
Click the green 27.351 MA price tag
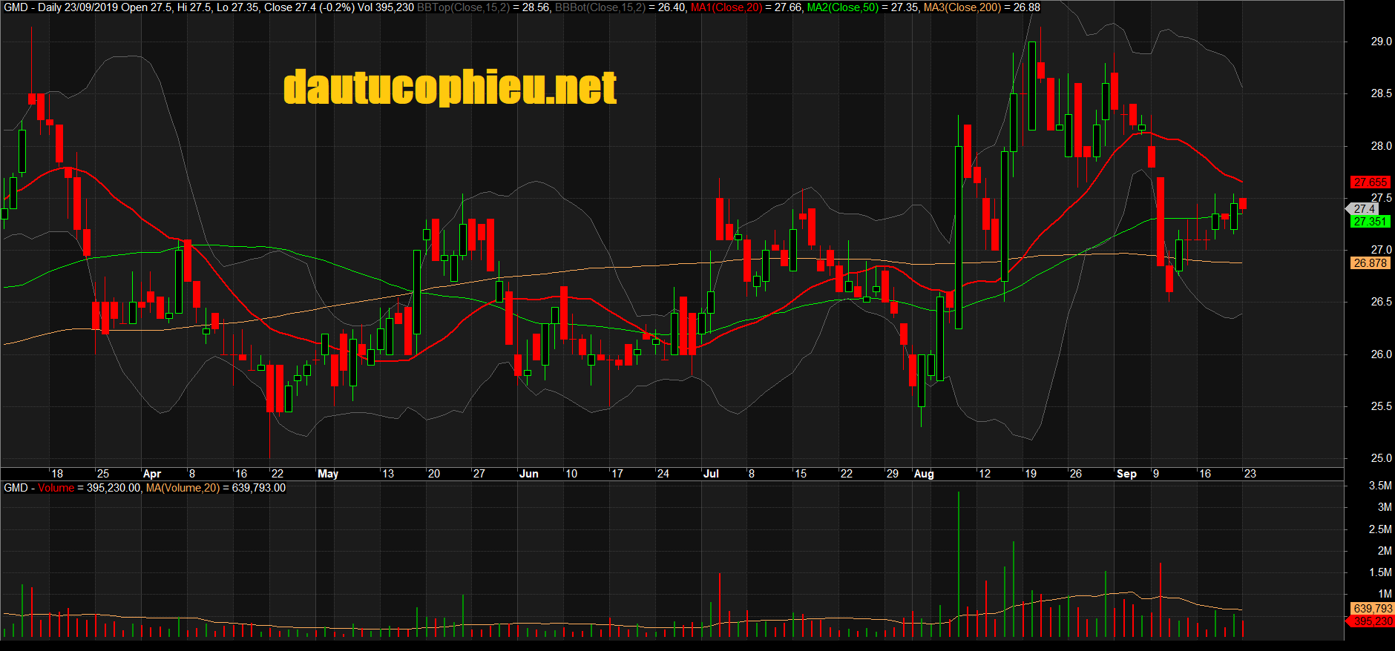point(1370,222)
